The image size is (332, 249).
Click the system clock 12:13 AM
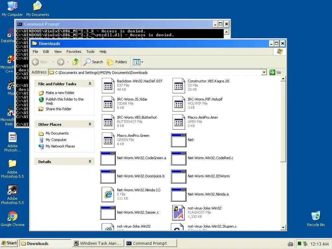319,244
